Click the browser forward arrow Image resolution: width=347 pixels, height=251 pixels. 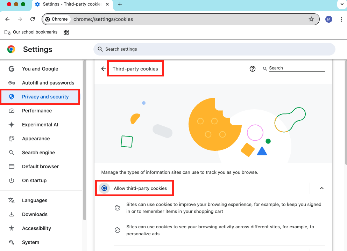click(20, 19)
